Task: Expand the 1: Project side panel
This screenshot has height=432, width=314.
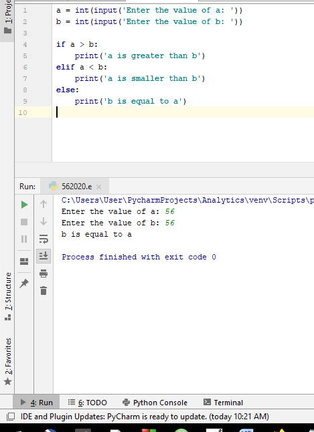Action: (8, 17)
